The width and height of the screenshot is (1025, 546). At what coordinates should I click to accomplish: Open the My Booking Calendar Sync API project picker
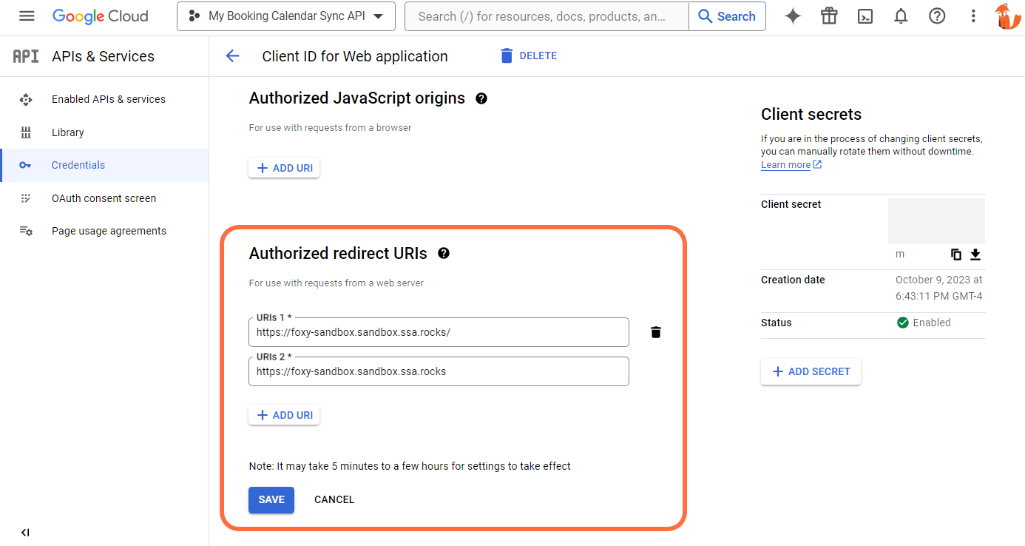(x=285, y=16)
